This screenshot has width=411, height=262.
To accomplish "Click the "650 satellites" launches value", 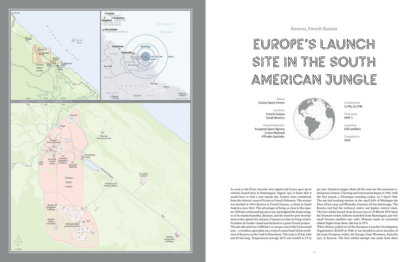I will (x=352, y=129).
